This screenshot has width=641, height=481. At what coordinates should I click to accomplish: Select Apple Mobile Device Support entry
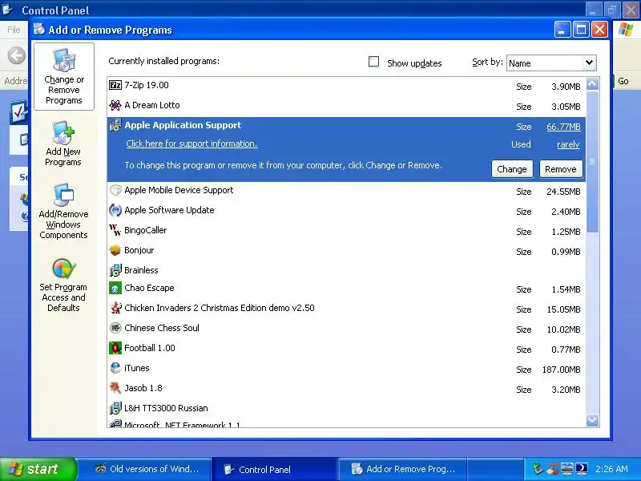point(346,191)
